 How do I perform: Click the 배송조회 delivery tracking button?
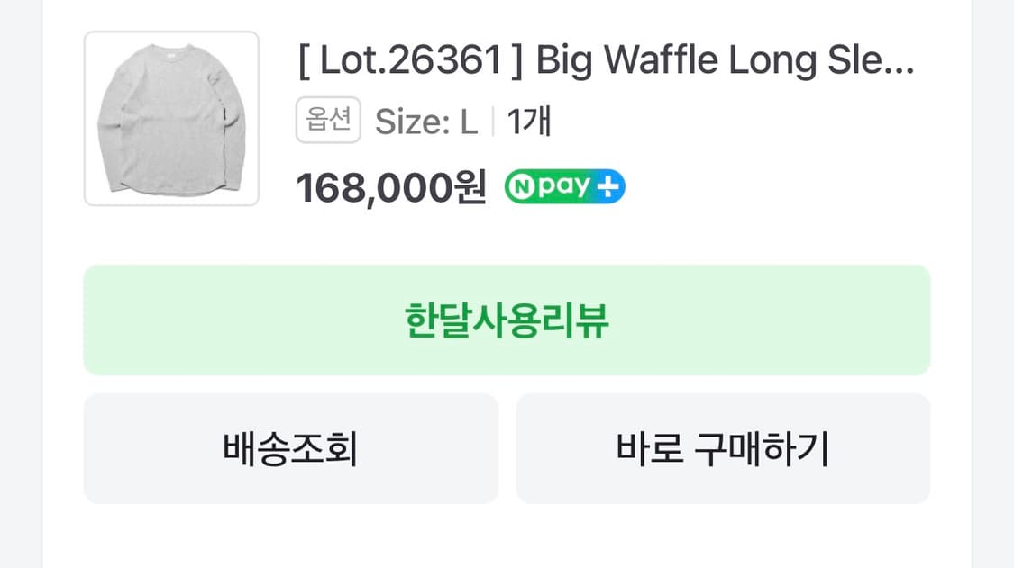pos(290,447)
